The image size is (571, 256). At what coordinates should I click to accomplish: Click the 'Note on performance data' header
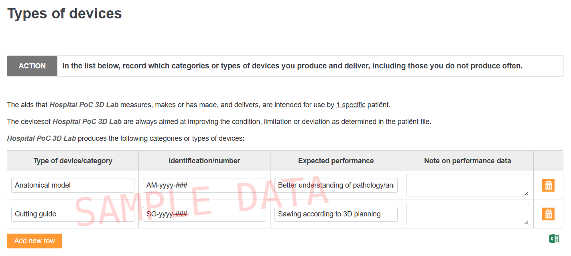pyautogui.click(x=467, y=161)
